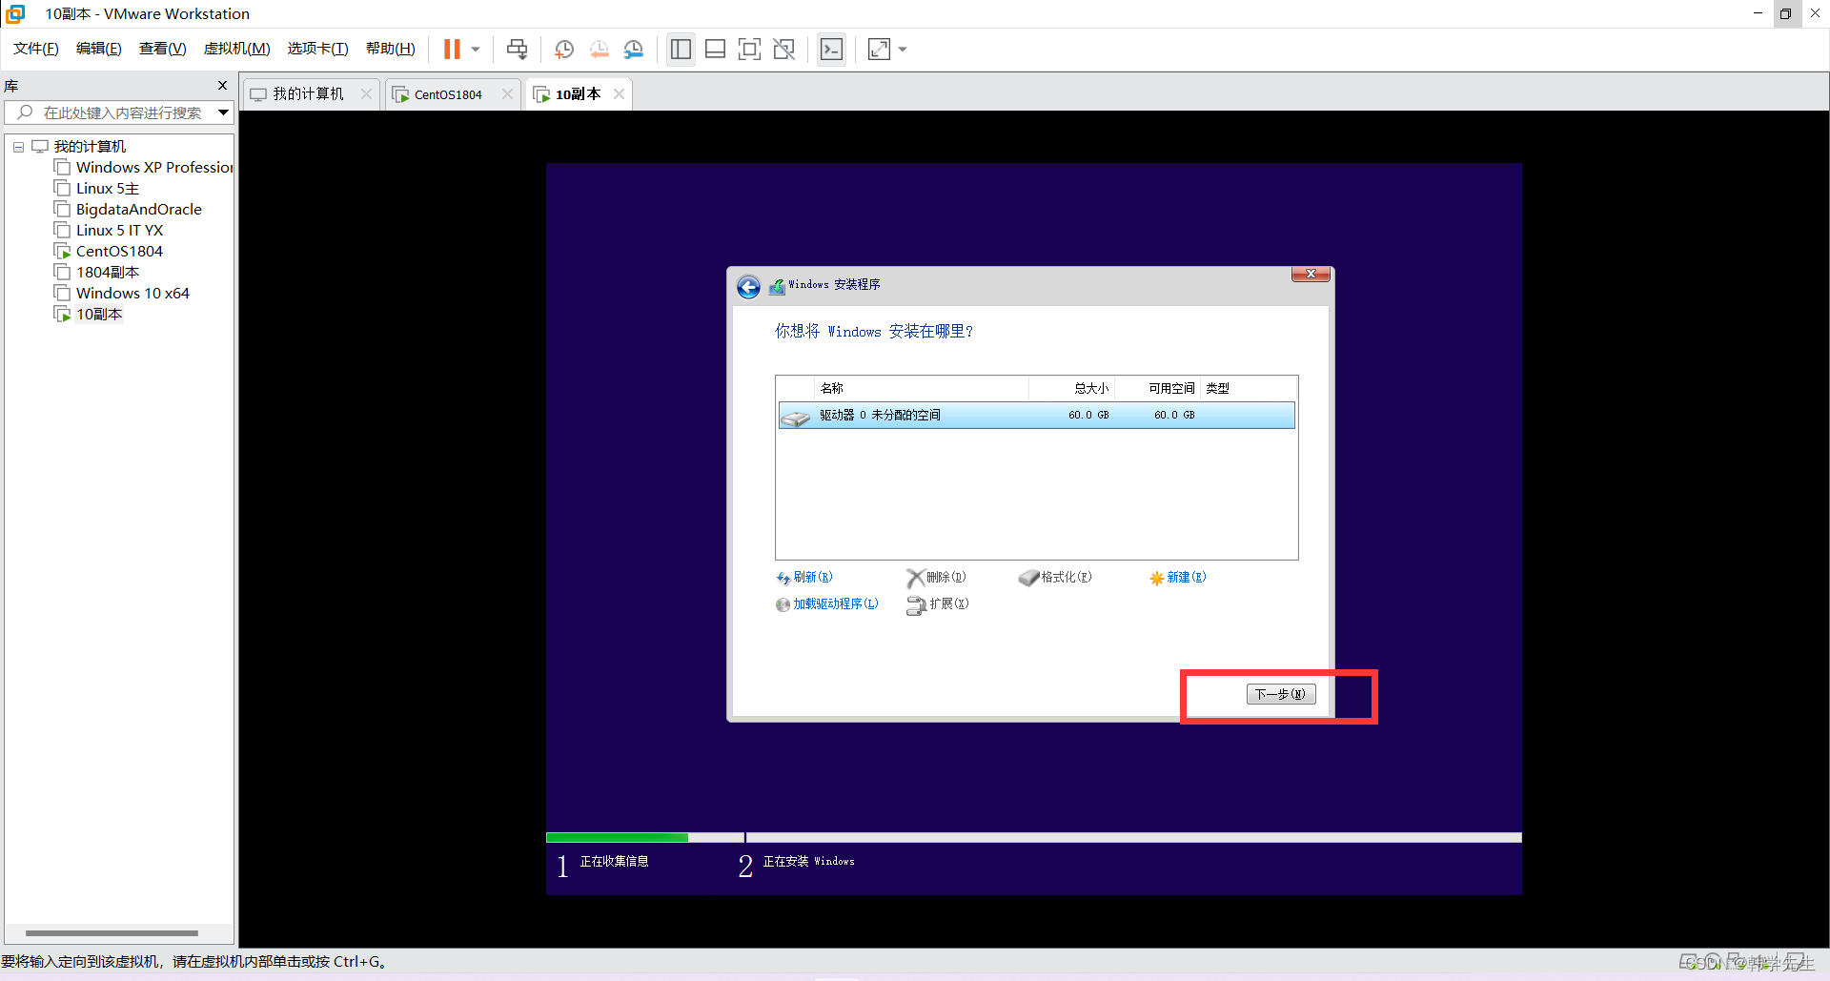1830x981 pixels.
Task: Pause the virtual machine with the pause icon
Action: click(x=452, y=49)
